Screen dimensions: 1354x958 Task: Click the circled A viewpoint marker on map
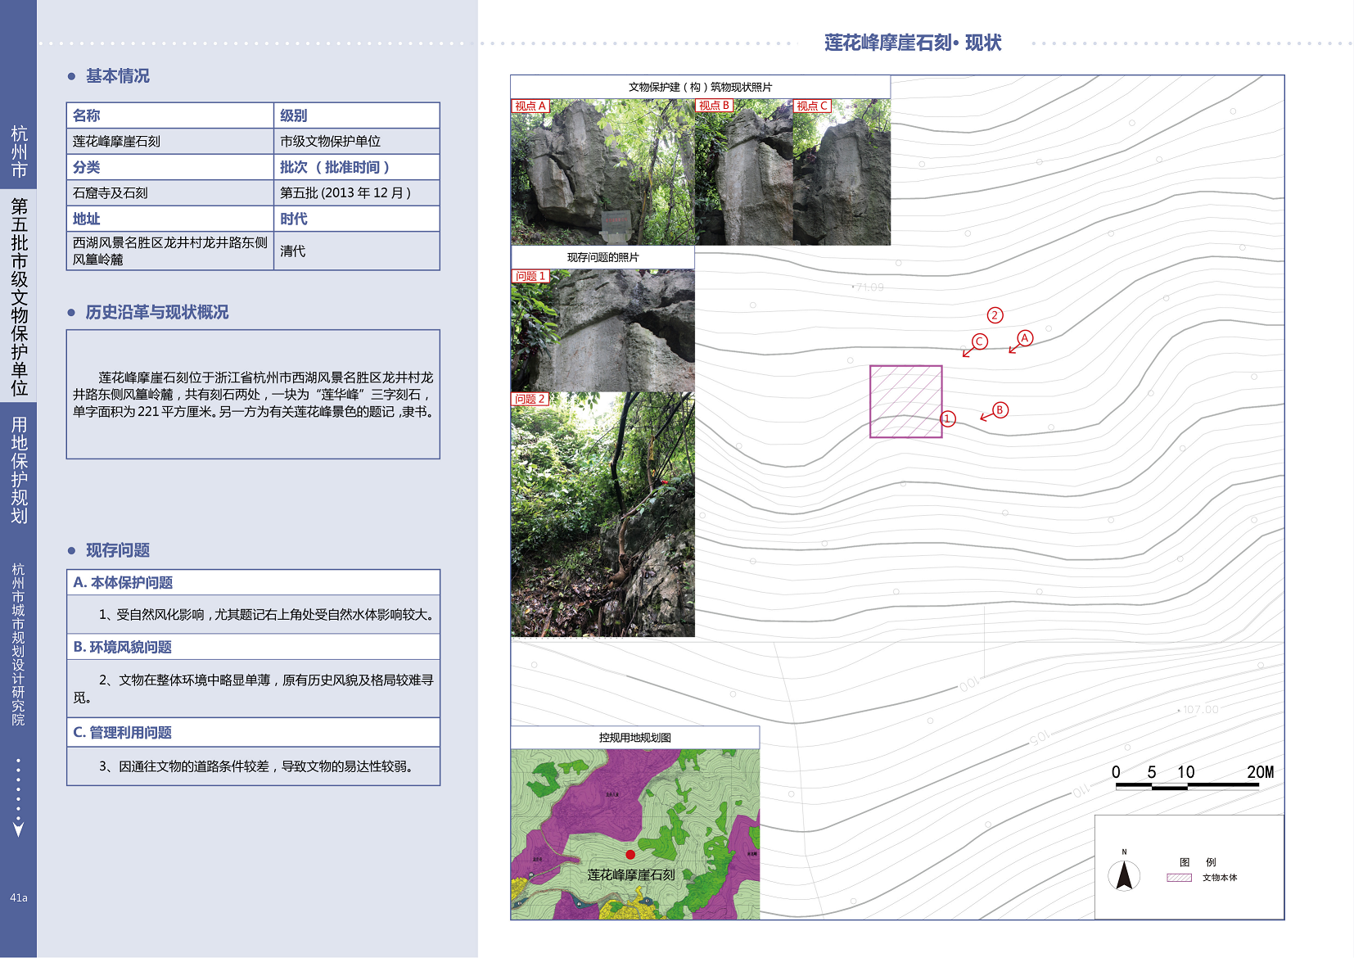coord(1024,338)
